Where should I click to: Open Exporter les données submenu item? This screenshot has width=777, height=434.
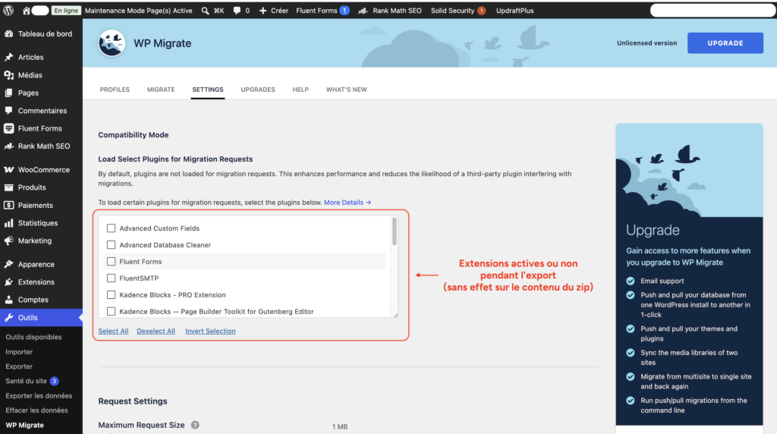(39, 396)
